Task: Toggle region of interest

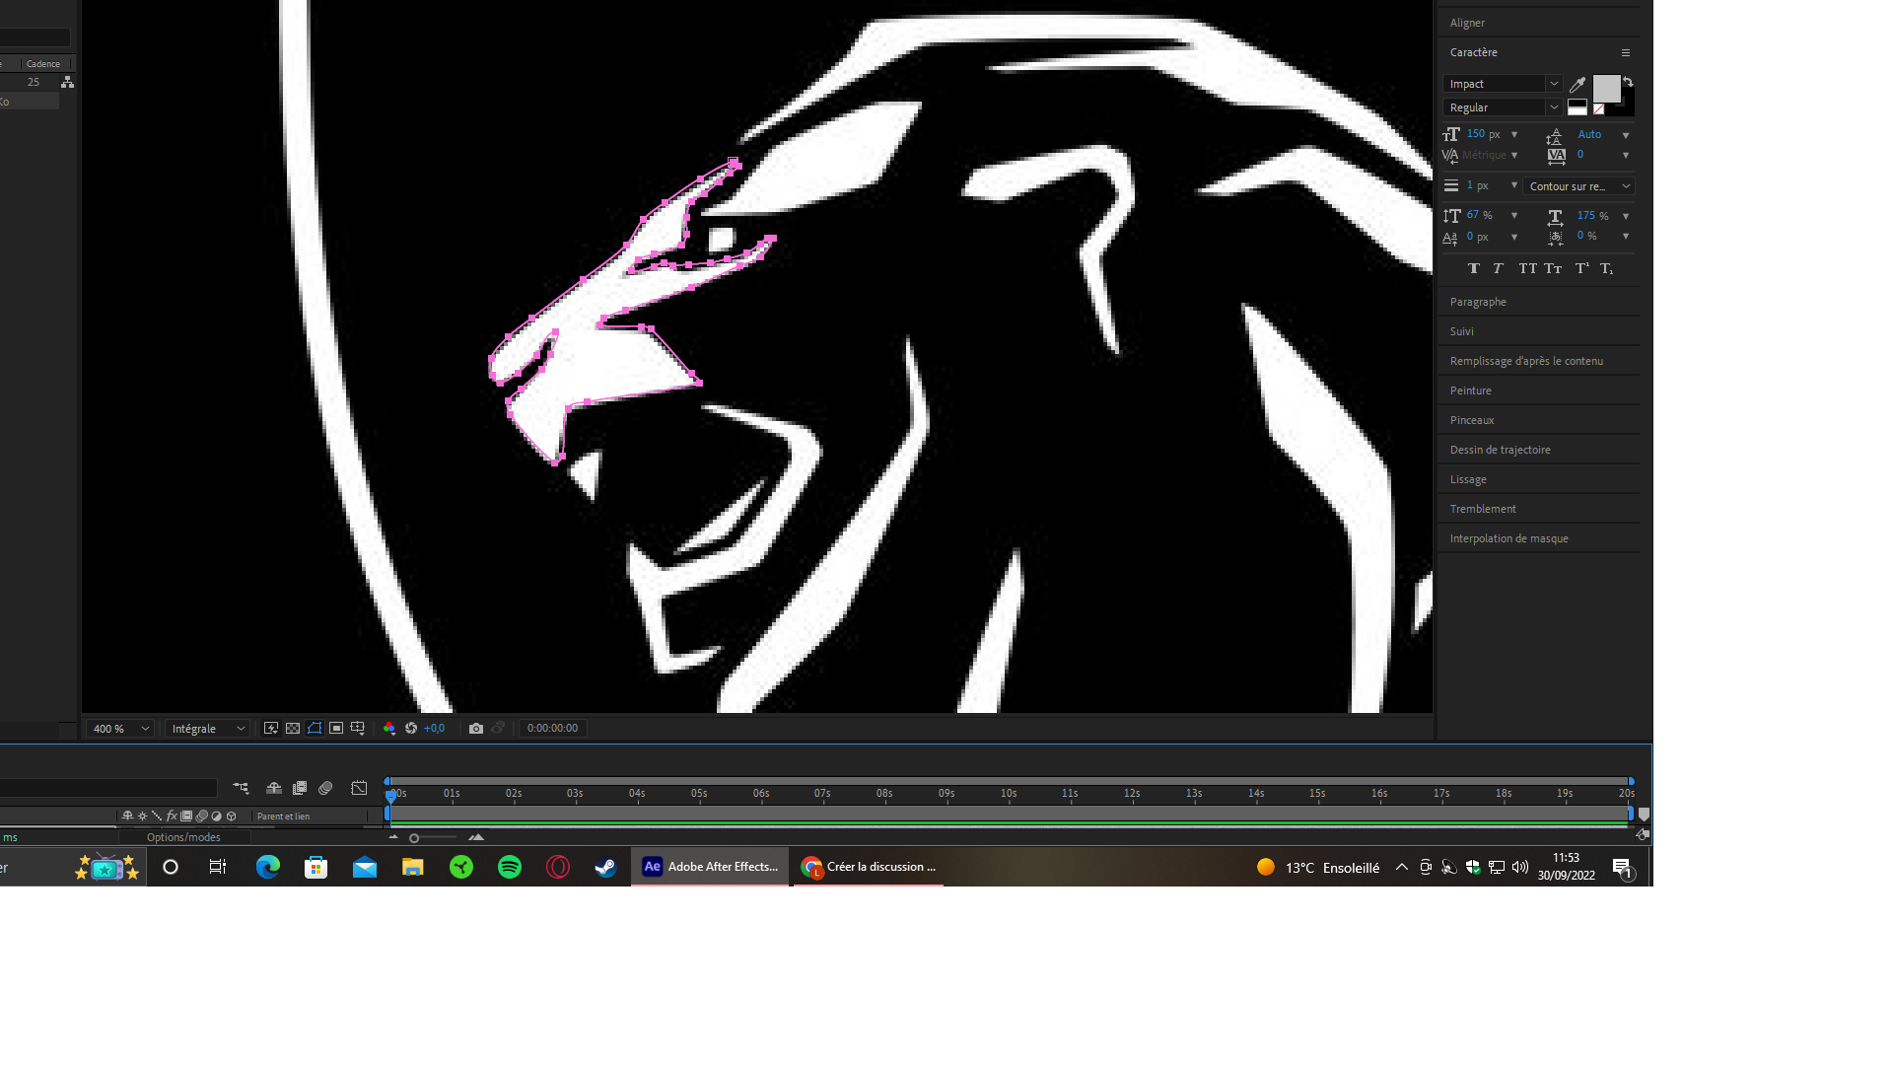Action: click(x=336, y=729)
